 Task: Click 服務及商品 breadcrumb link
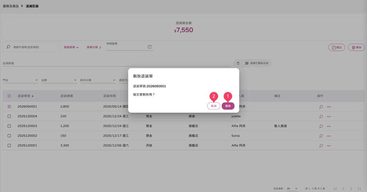[x=11, y=6]
